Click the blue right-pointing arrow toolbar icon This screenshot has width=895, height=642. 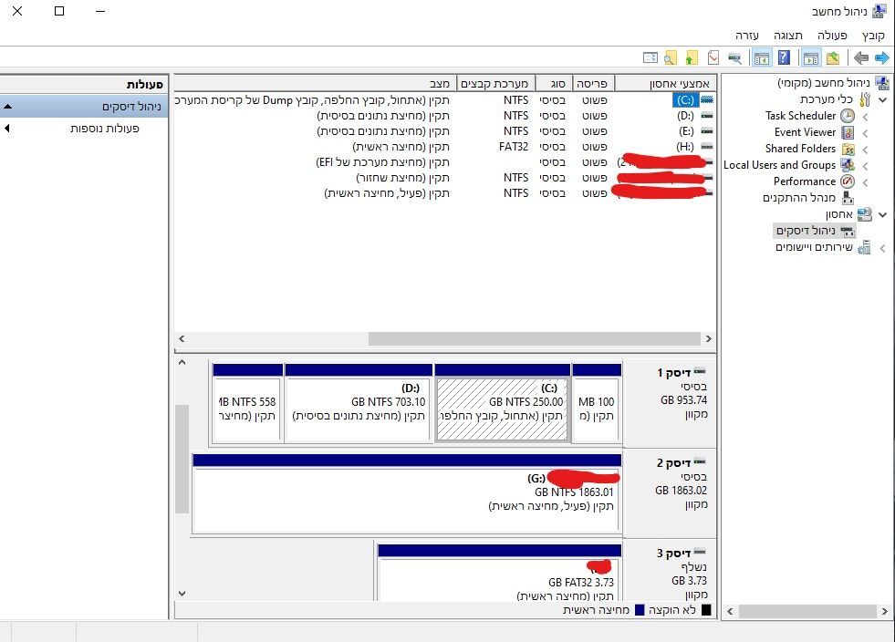click(x=882, y=57)
